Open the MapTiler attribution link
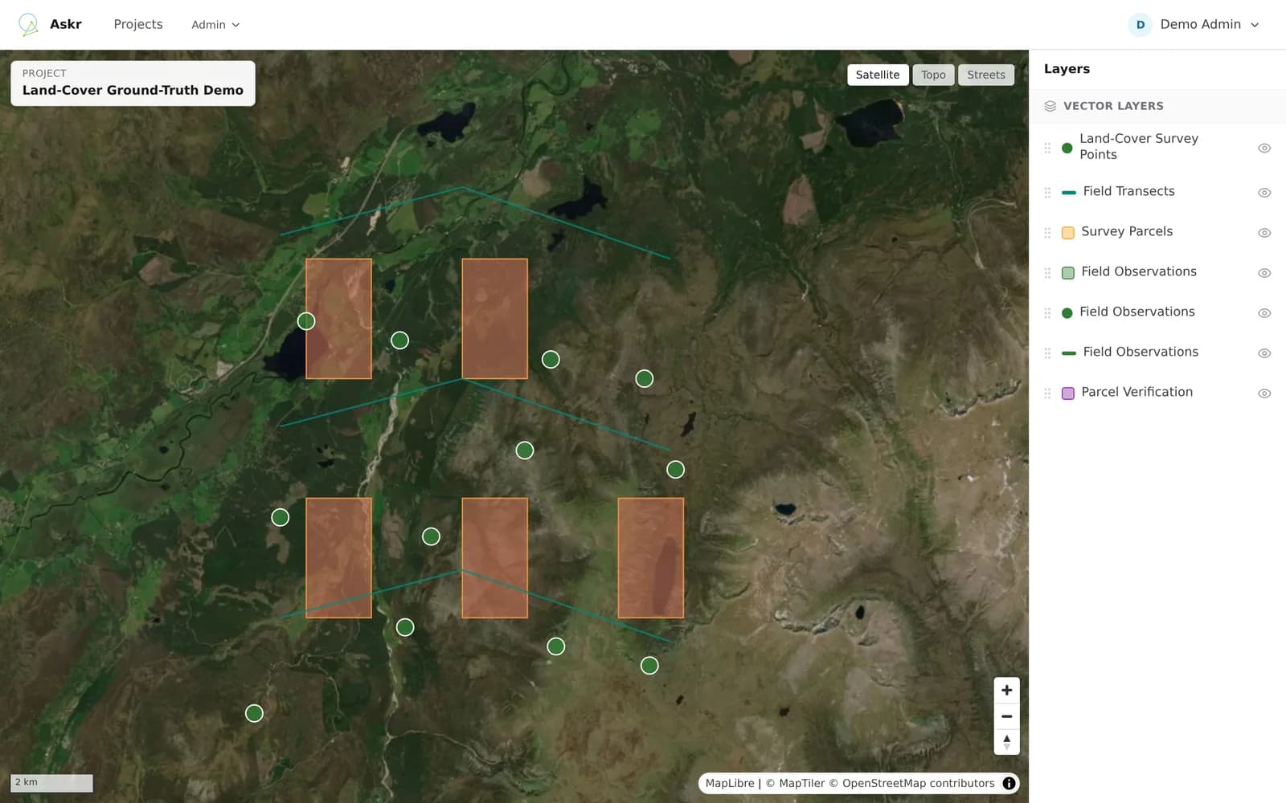The image size is (1286, 803). click(795, 783)
